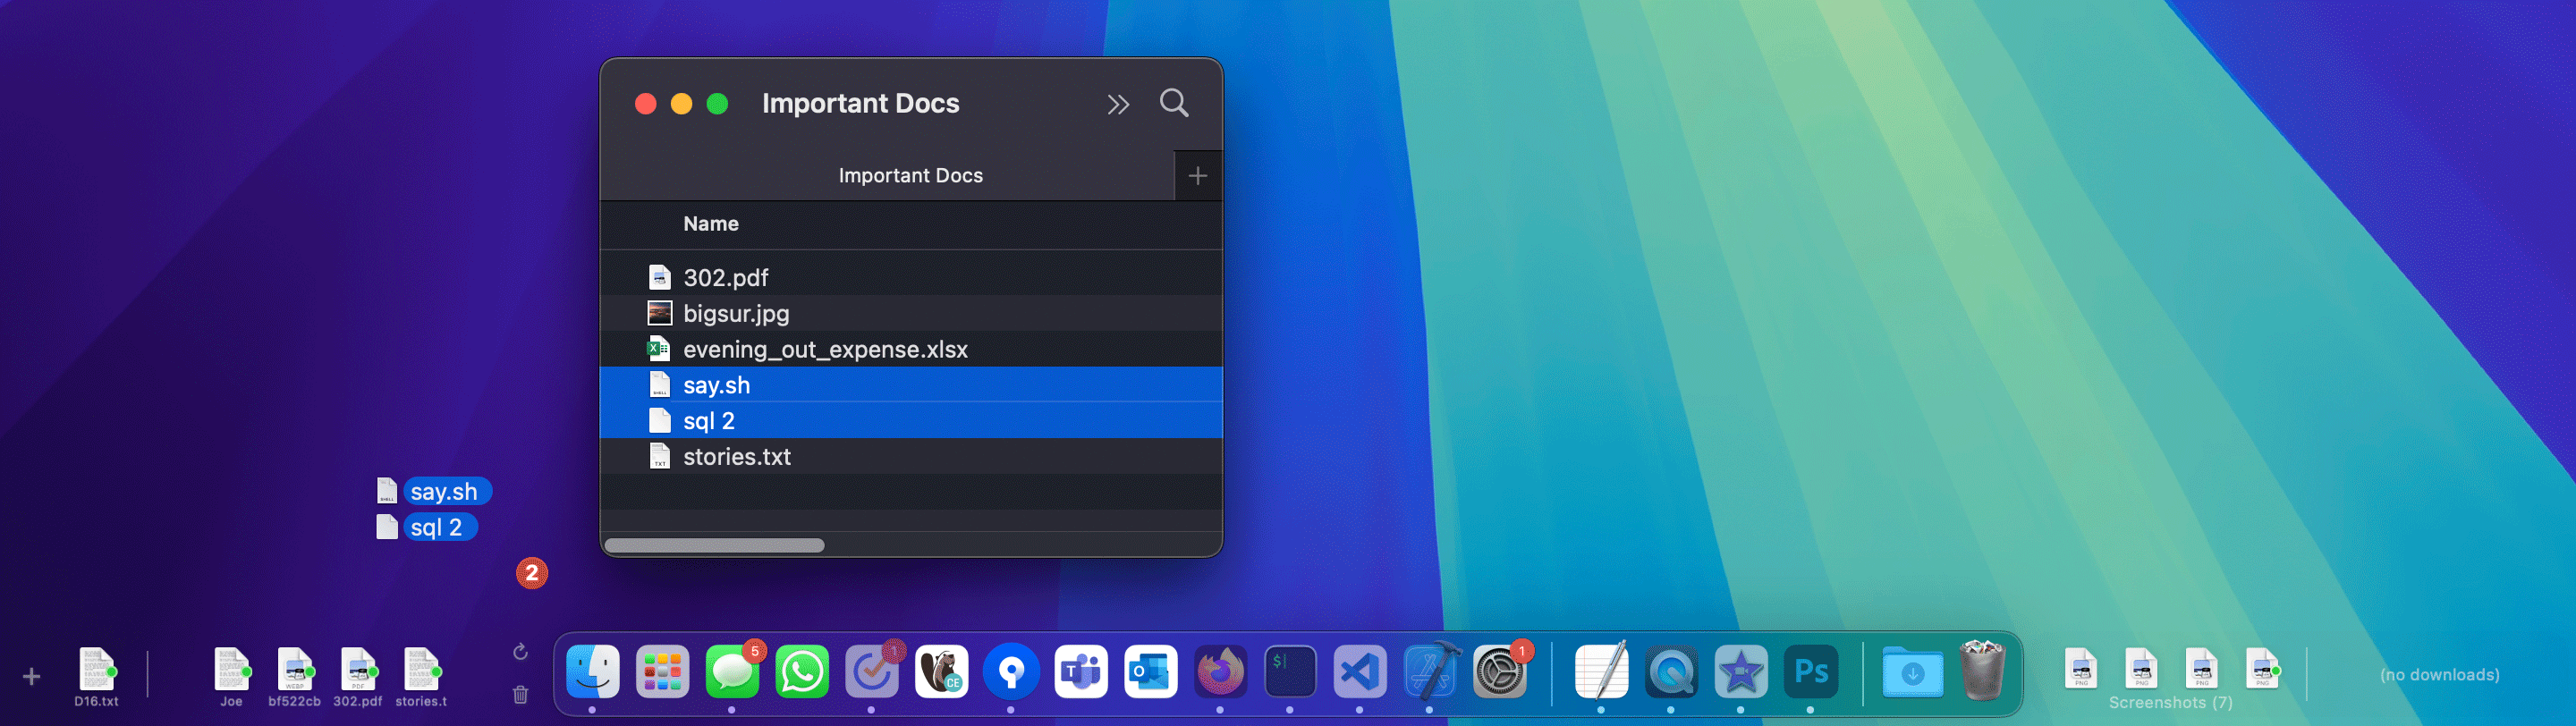Viewport: 2576px width, 726px height.
Task: Open the checkmark task manager app in Dock
Action: (871, 671)
